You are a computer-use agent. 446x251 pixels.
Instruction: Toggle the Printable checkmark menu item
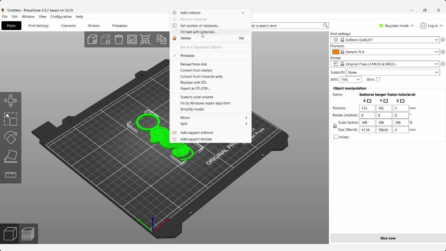(x=211, y=56)
